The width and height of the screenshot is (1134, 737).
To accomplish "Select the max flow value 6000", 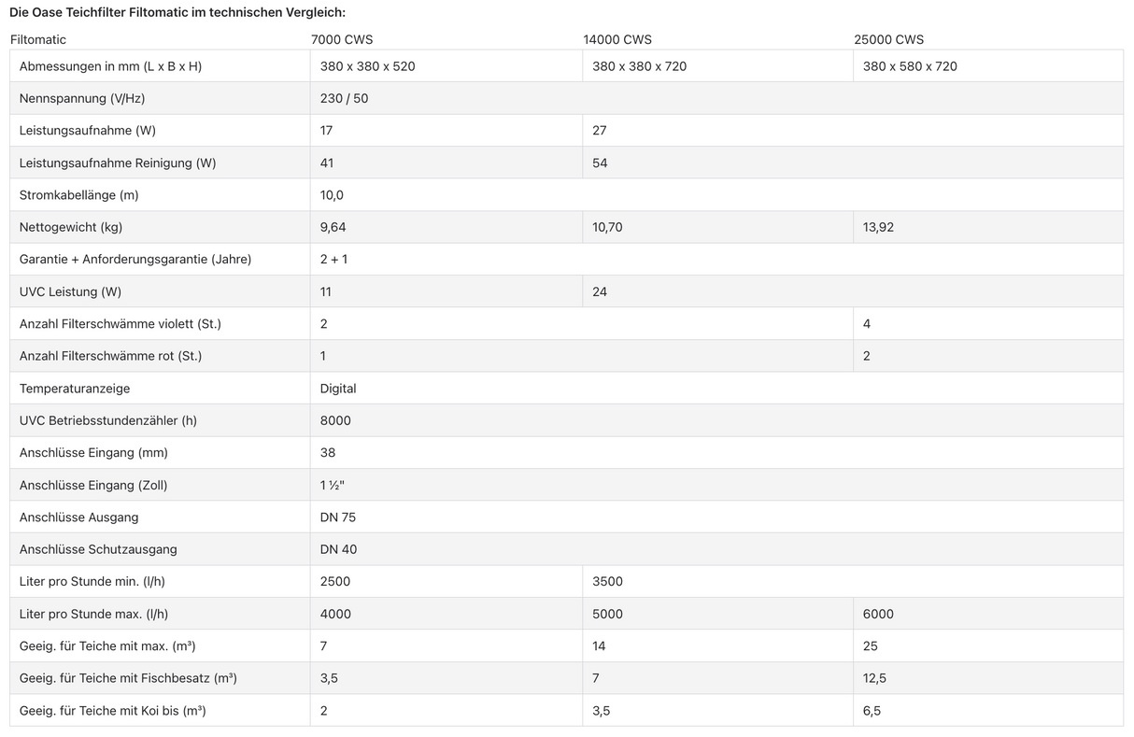I will click(878, 614).
